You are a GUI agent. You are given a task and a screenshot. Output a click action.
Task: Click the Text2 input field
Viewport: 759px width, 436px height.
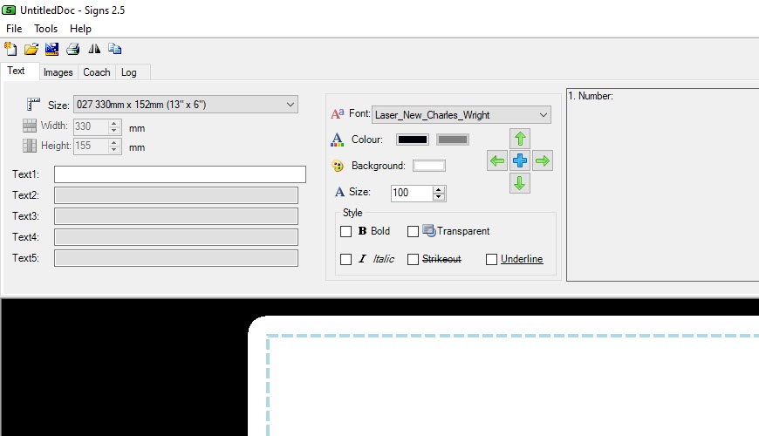coord(176,195)
